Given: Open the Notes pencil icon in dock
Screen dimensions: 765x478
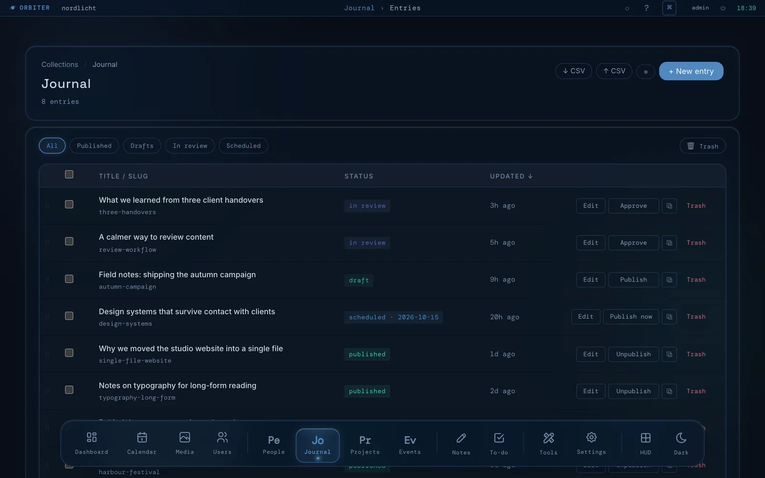Looking at the screenshot, I should 461,445.
